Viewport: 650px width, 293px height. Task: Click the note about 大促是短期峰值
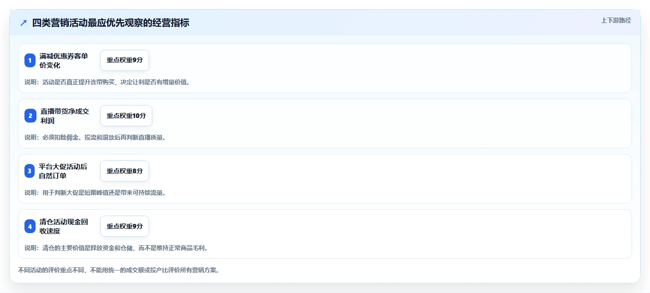[x=95, y=193]
